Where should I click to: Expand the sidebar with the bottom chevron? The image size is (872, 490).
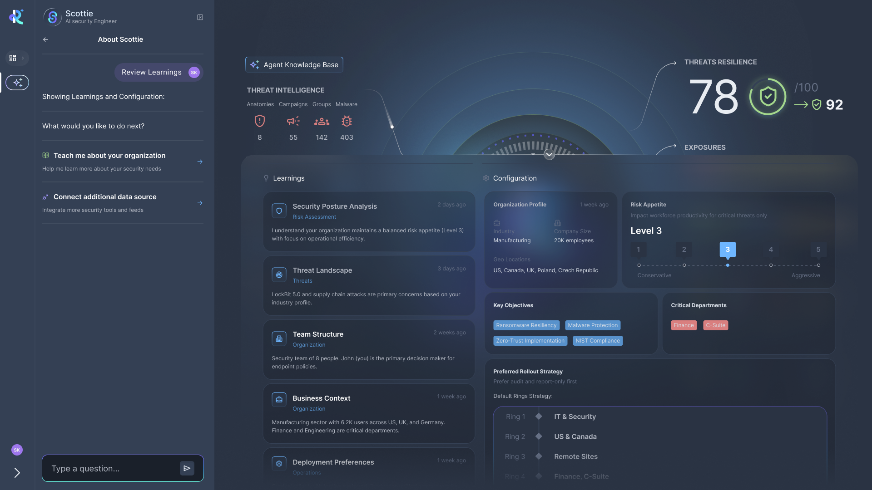point(17,473)
